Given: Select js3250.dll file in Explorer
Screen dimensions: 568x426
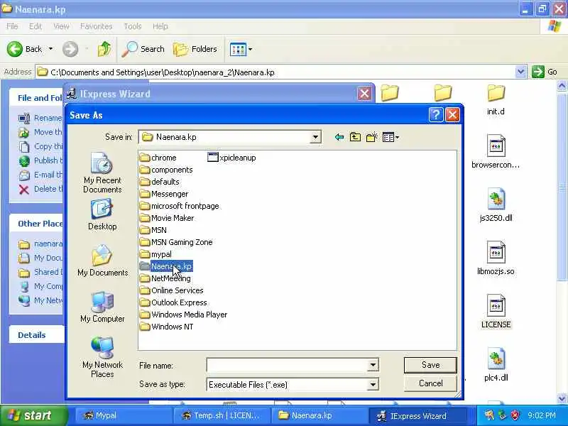Looking at the screenshot, I should point(496,205).
